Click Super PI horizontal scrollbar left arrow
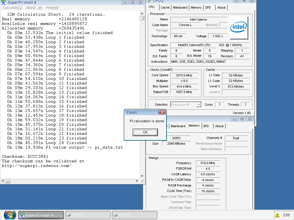The width and height of the screenshot is (294, 220). click(x=3, y=181)
